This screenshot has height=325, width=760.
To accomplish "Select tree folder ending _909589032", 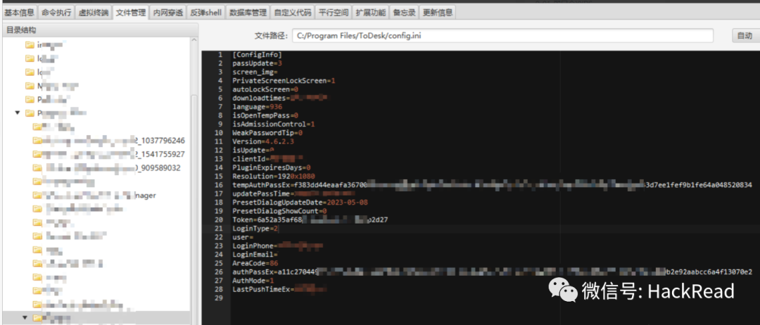I will click(107, 167).
